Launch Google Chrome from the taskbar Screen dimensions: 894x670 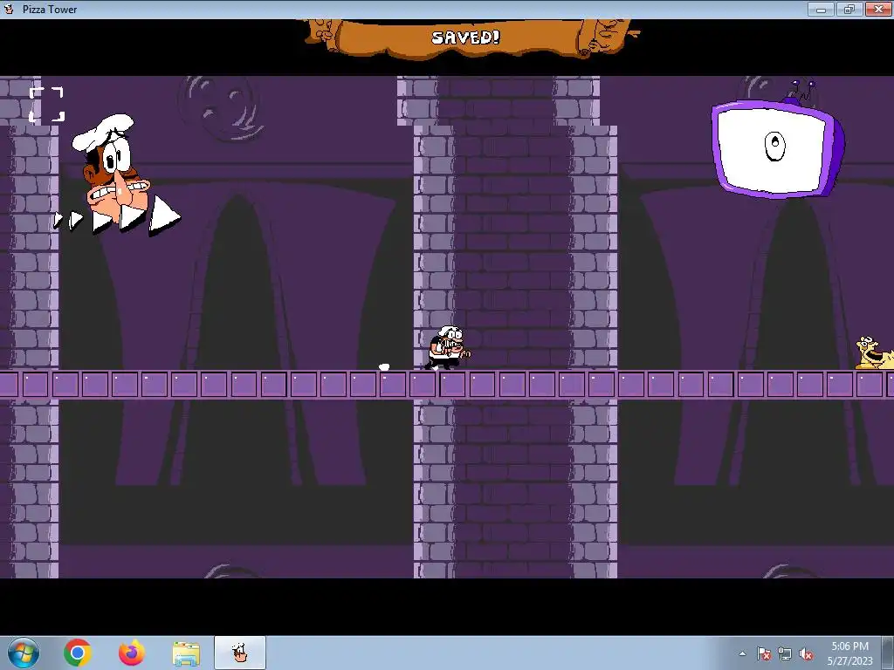tap(78, 653)
